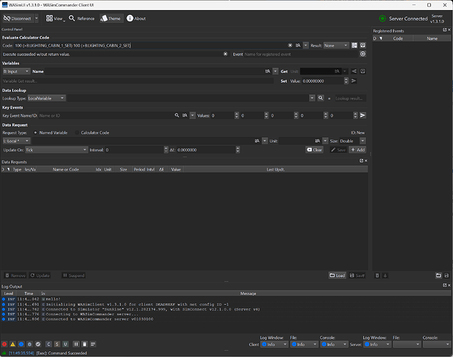Click the copy-to-data-request icon beside the Result dropdown
The height and width of the screenshot is (357, 453).
pyautogui.click(x=354, y=46)
